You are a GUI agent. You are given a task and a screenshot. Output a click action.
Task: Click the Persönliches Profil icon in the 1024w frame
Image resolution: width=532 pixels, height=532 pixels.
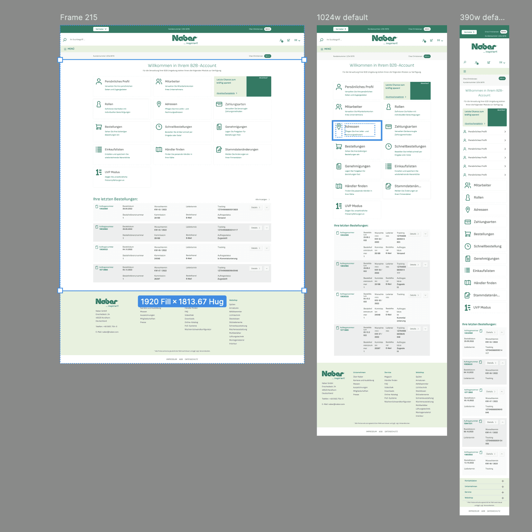(339, 87)
